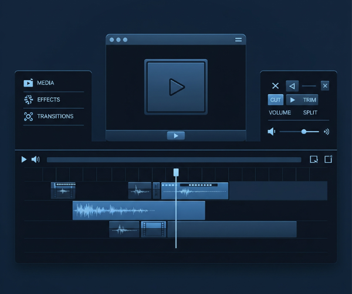
Task: Activate the CUT button
Action: pos(276,99)
